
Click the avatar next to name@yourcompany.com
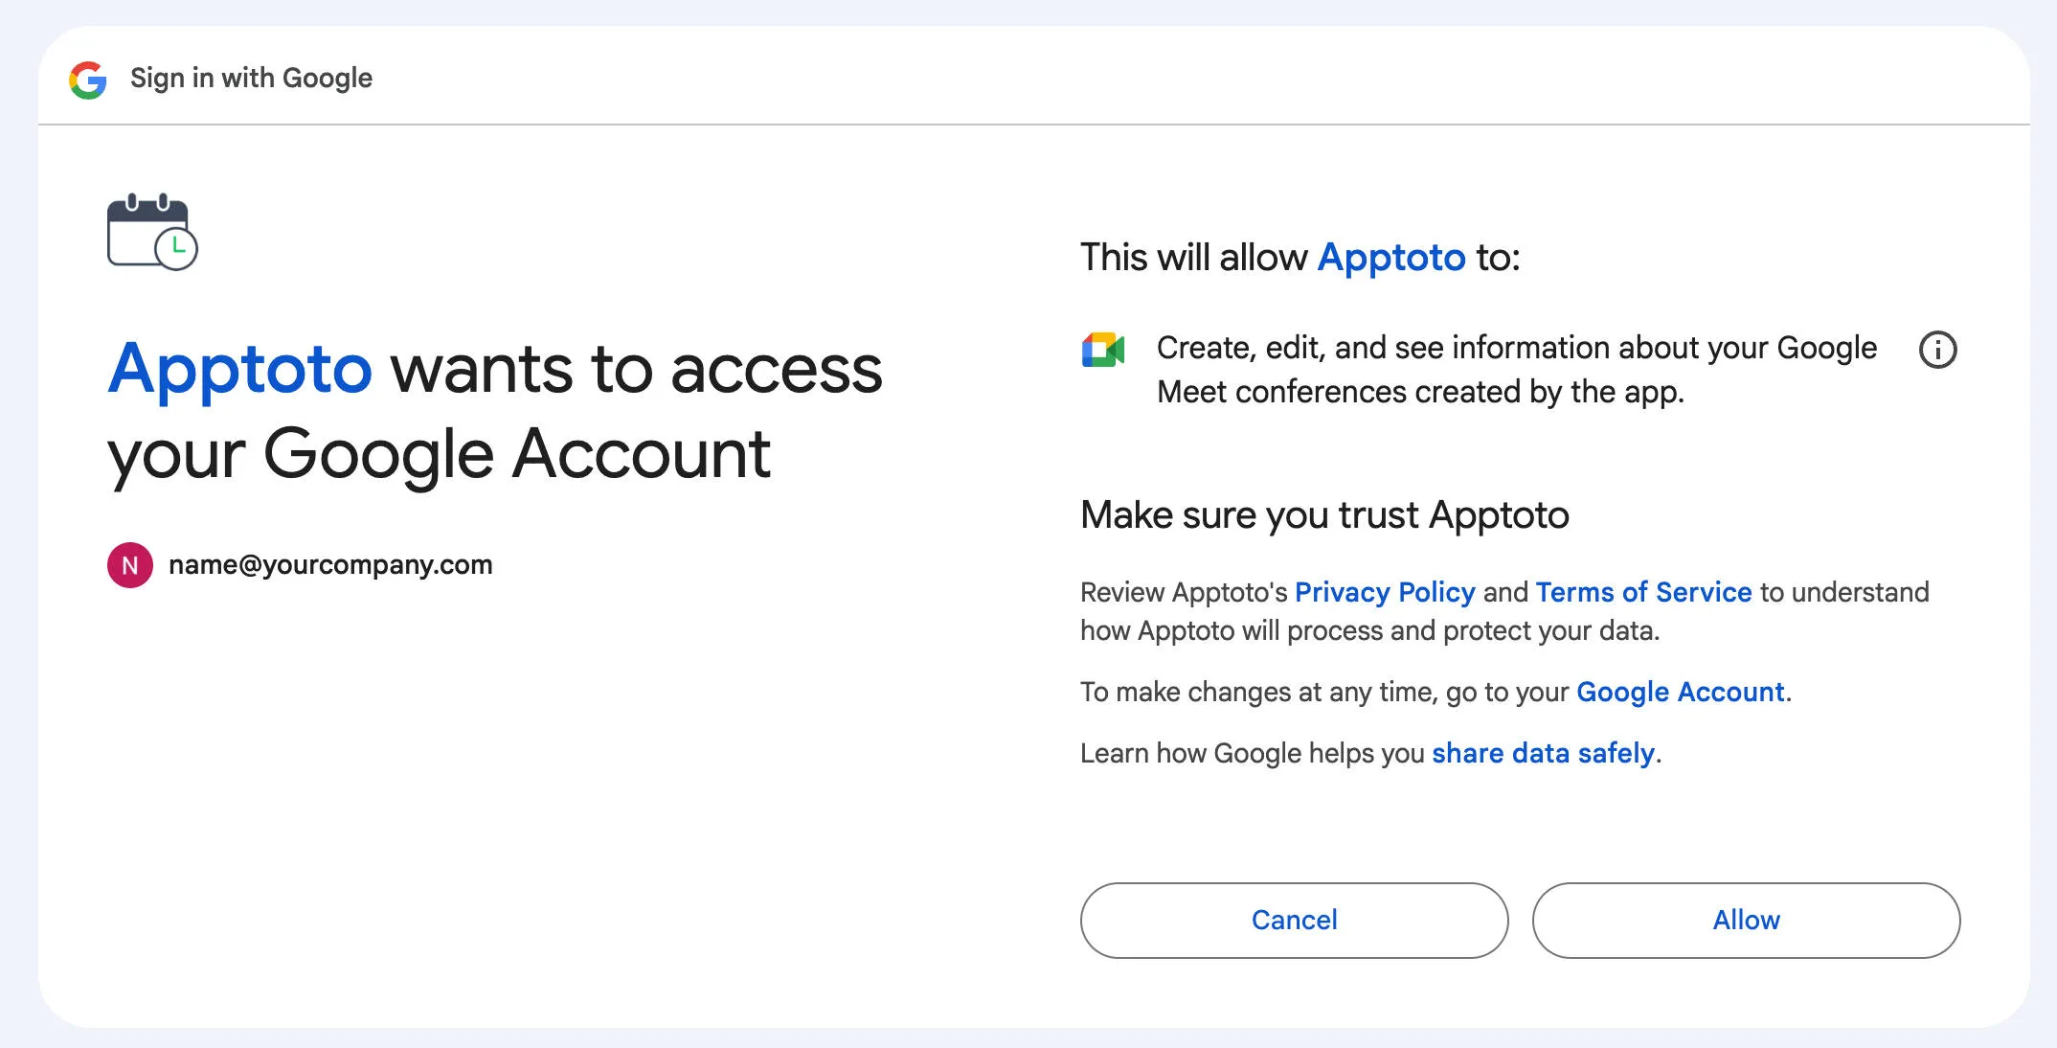pos(129,565)
